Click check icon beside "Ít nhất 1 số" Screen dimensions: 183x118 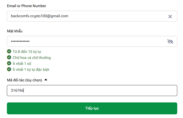point(9,63)
